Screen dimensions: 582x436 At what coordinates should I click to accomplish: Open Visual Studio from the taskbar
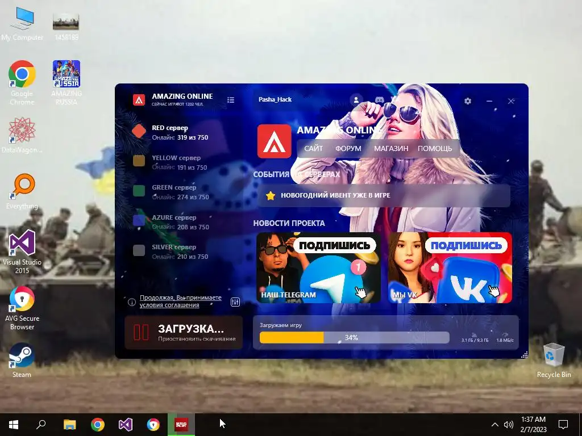[x=126, y=425]
